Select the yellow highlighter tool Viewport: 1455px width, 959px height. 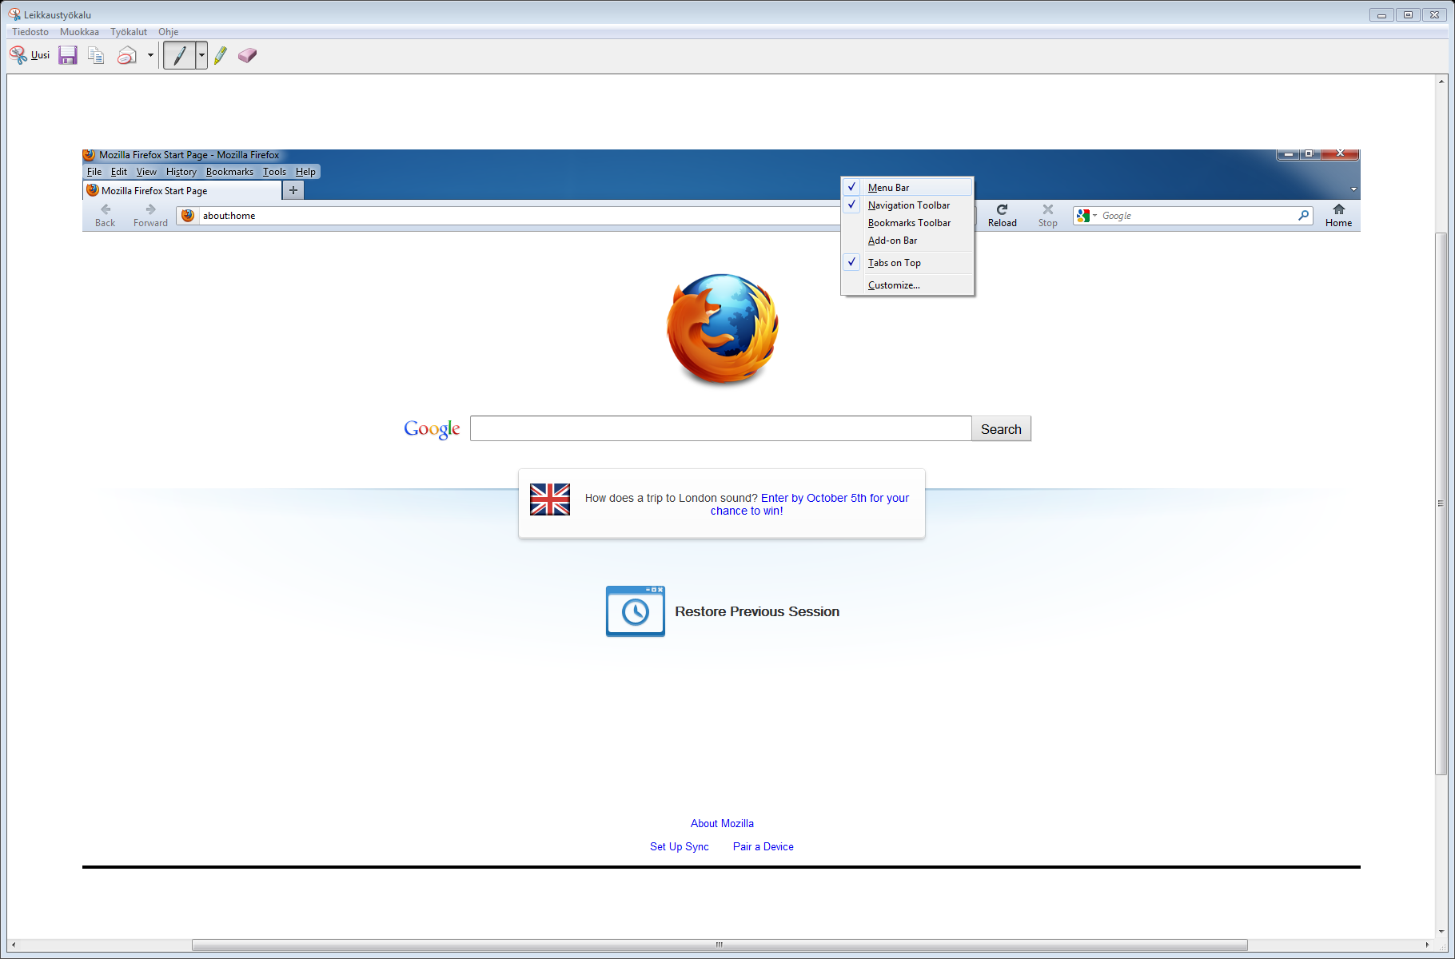pos(221,55)
